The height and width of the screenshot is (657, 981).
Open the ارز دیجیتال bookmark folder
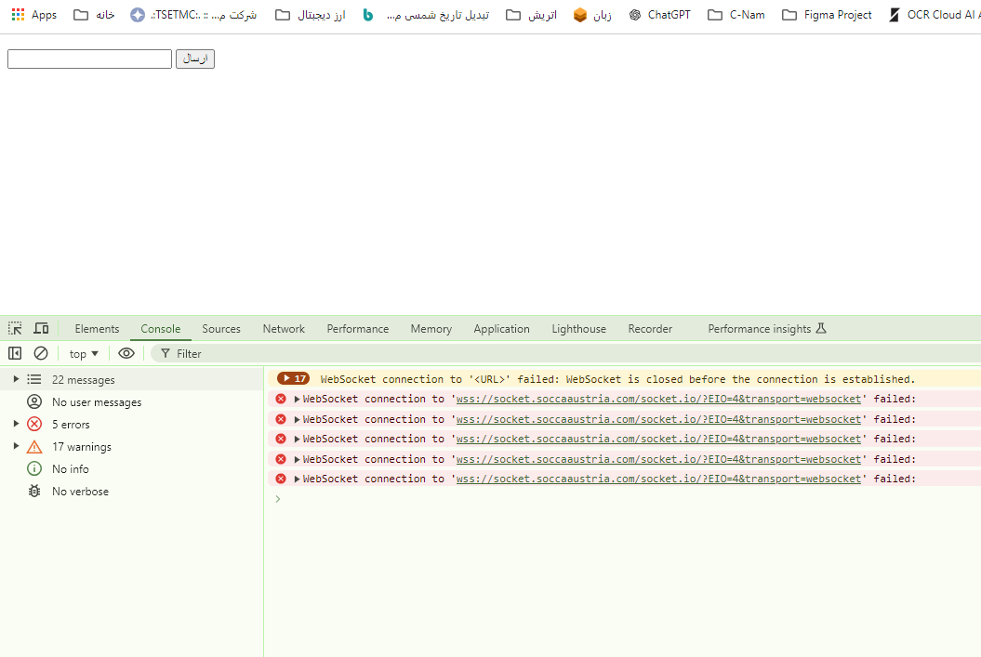(311, 14)
